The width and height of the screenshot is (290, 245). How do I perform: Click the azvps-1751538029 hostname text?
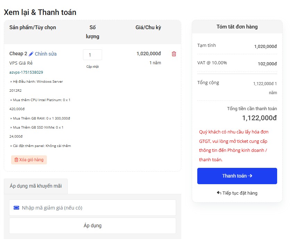pos(26,72)
